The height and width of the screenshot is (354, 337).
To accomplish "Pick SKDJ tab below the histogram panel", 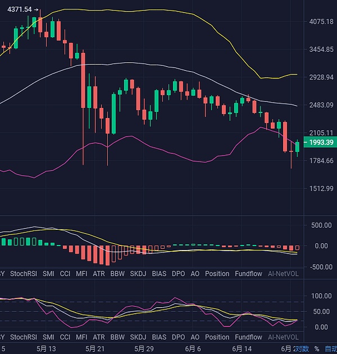I will tap(138, 274).
